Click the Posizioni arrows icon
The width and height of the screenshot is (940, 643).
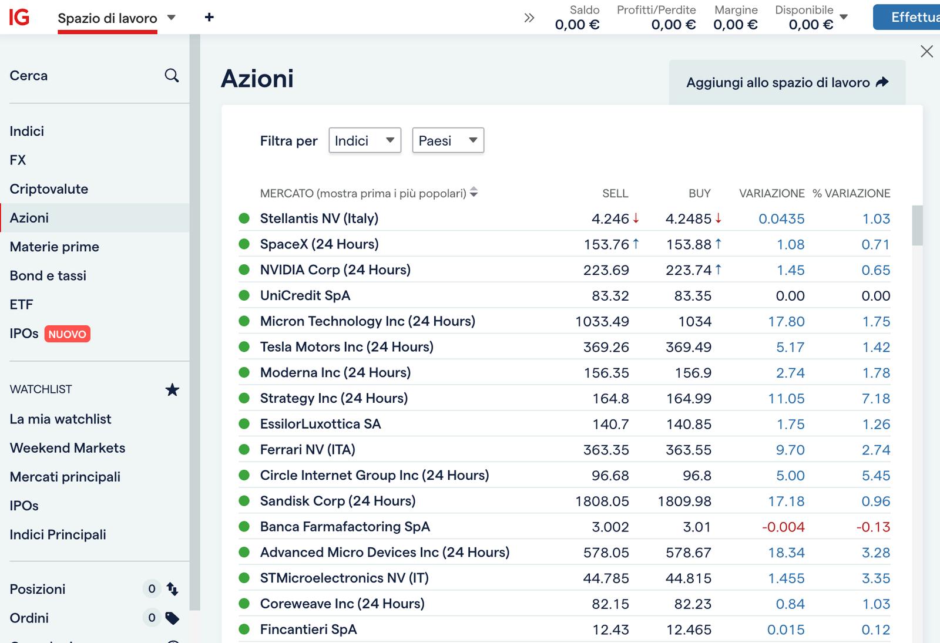[x=172, y=588]
